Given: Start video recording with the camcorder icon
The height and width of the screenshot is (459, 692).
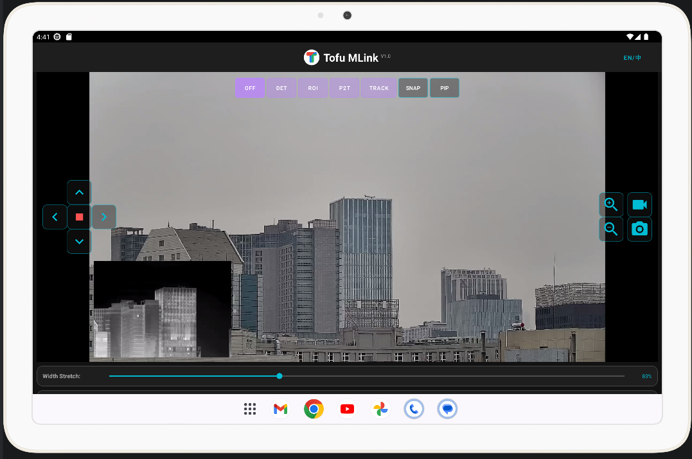Looking at the screenshot, I should click(x=639, y=204).
